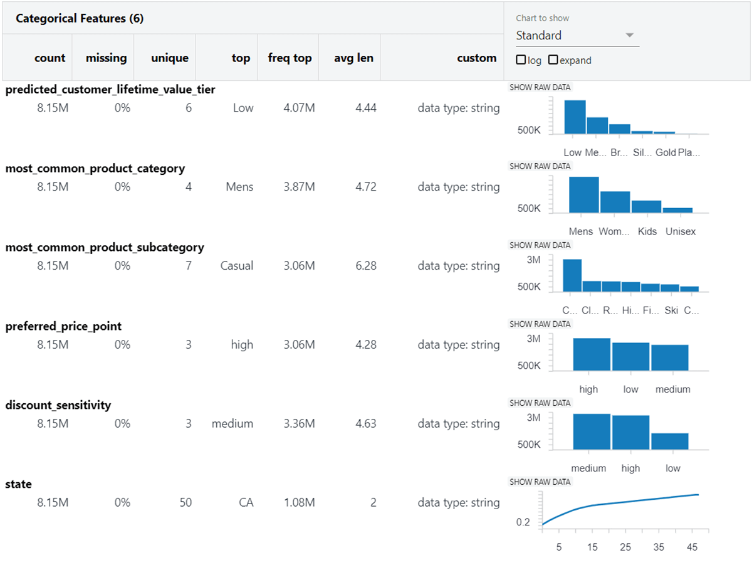Enable the log checkbox
752x565 pixels.
(521, 60)
